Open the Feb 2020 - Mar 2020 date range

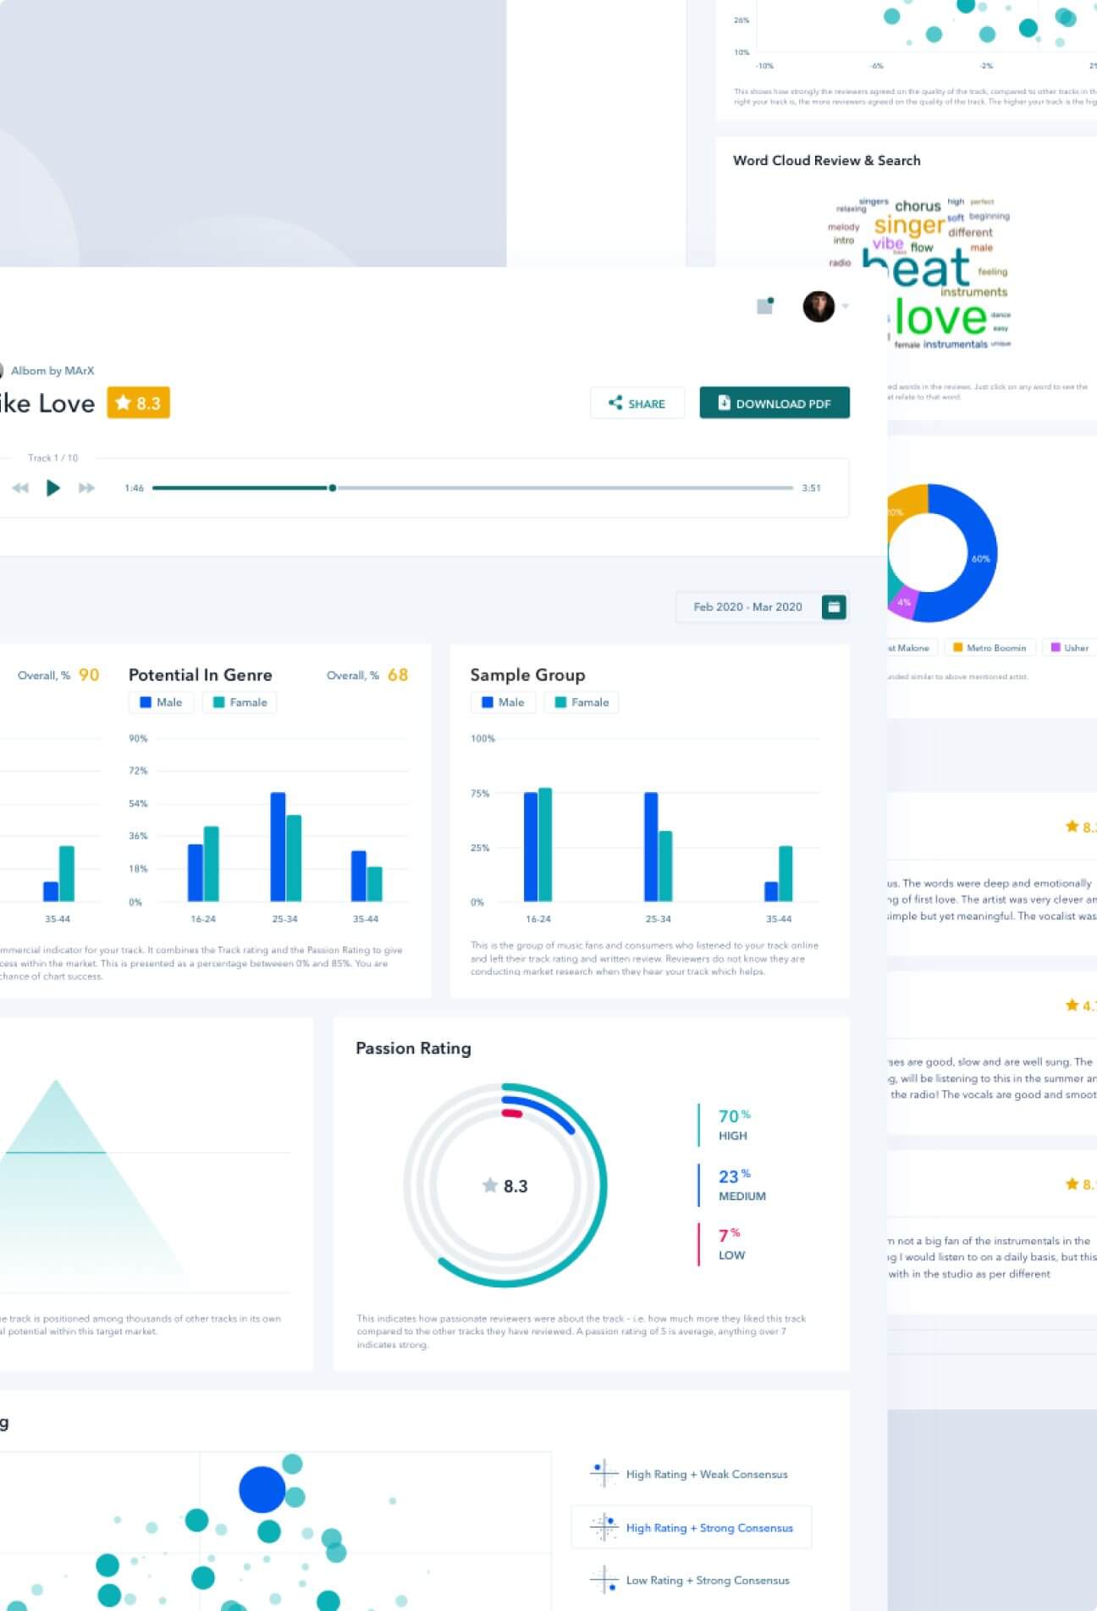click(x=747, y=607)
